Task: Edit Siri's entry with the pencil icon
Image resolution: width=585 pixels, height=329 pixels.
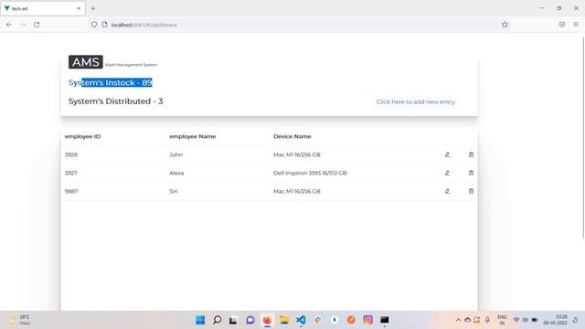Action: click(x=447, y=191)
